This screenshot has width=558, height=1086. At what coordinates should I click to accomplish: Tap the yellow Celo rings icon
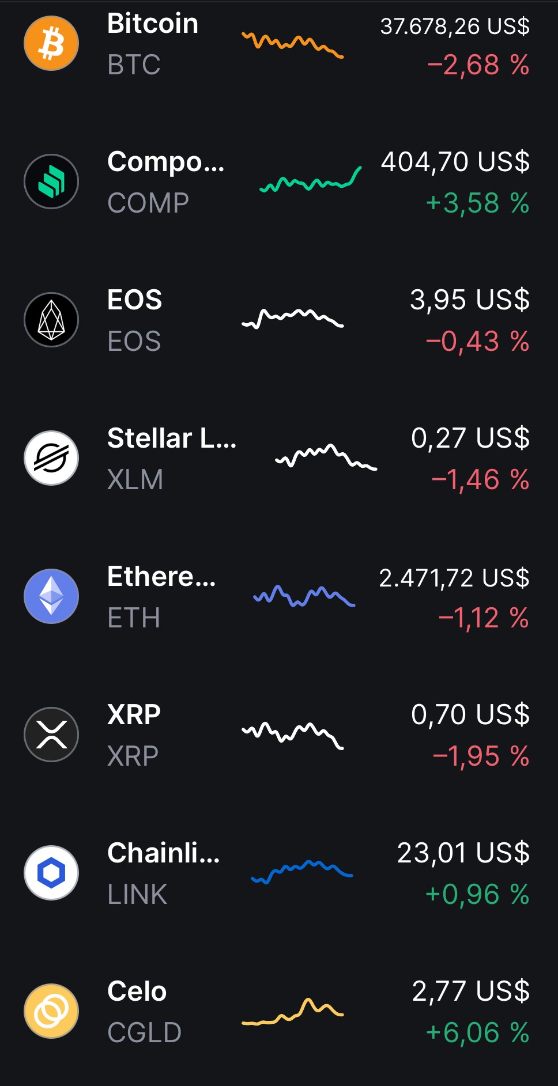pyautogui.click(x=51, y=1011)
